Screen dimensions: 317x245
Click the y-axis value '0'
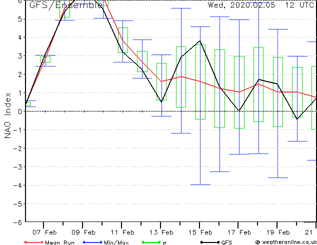19,111
